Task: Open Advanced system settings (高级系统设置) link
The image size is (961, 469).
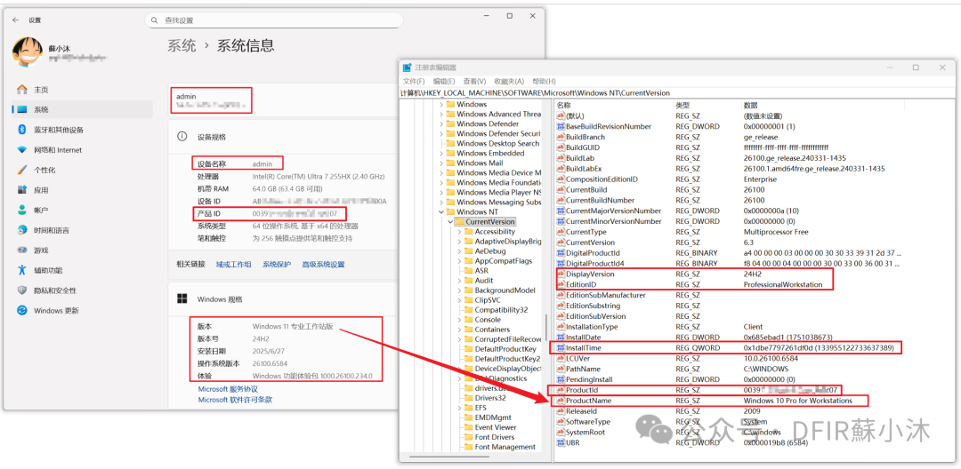Action: pos(323,265)
